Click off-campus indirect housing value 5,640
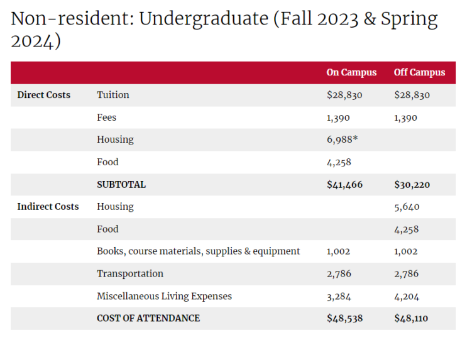 (x=407, y=207)
